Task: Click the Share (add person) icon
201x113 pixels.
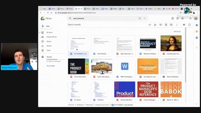Action: click(x=155, y=25)
